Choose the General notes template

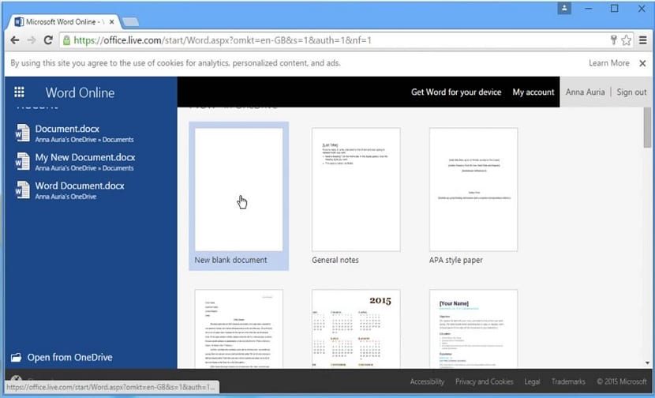coord(356,190)
